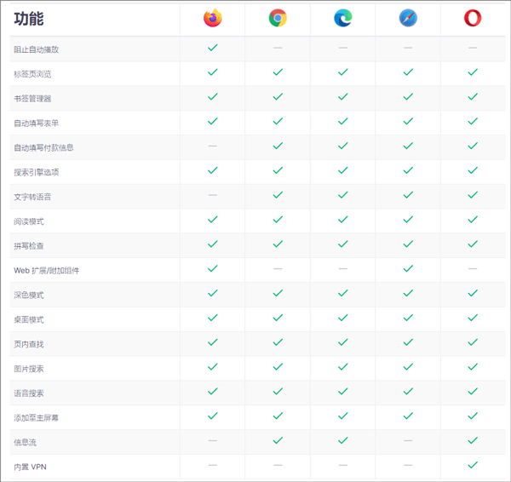
Task: Click Firefox dash in 自动填写付款信息 row
Action: click(x=212, y=146)
